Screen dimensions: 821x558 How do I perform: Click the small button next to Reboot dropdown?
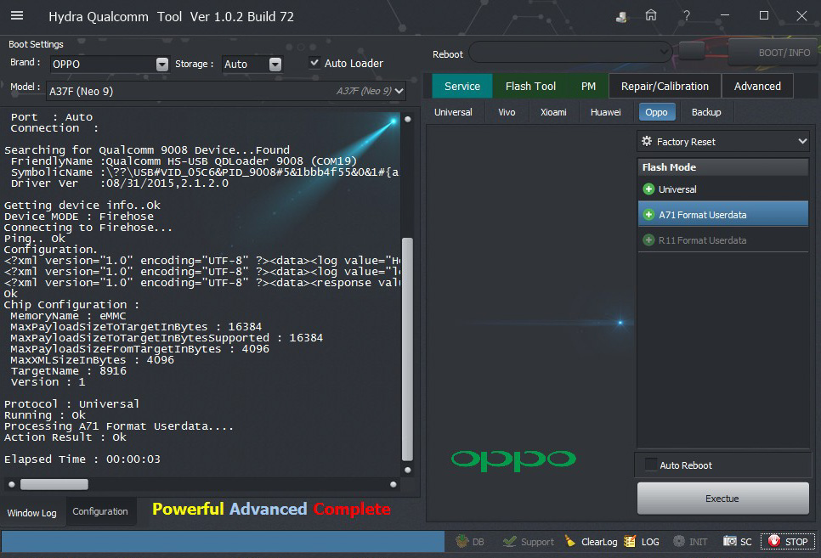coord(692,51)
